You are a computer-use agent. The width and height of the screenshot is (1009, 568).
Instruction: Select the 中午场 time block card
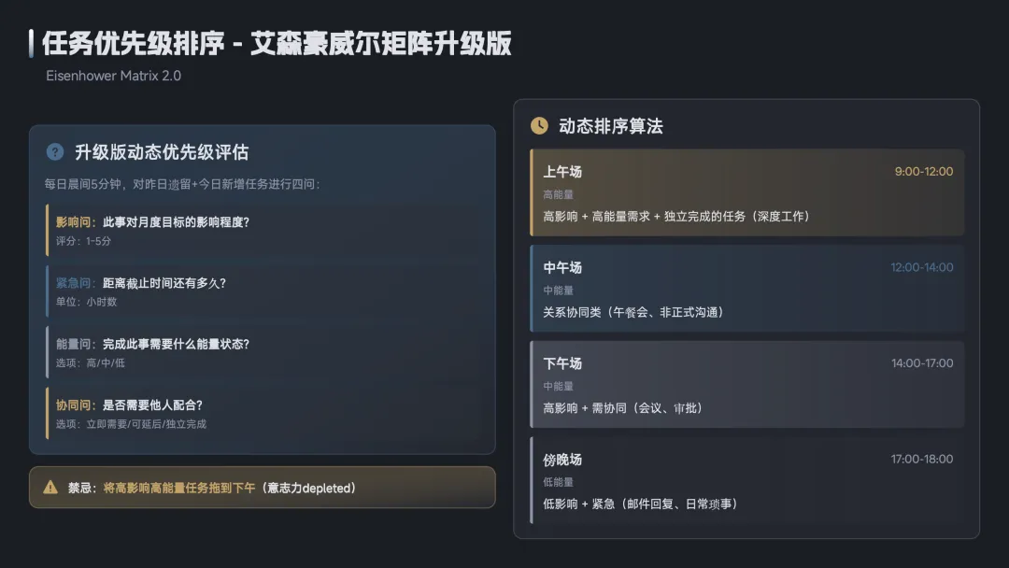[746, 289]
